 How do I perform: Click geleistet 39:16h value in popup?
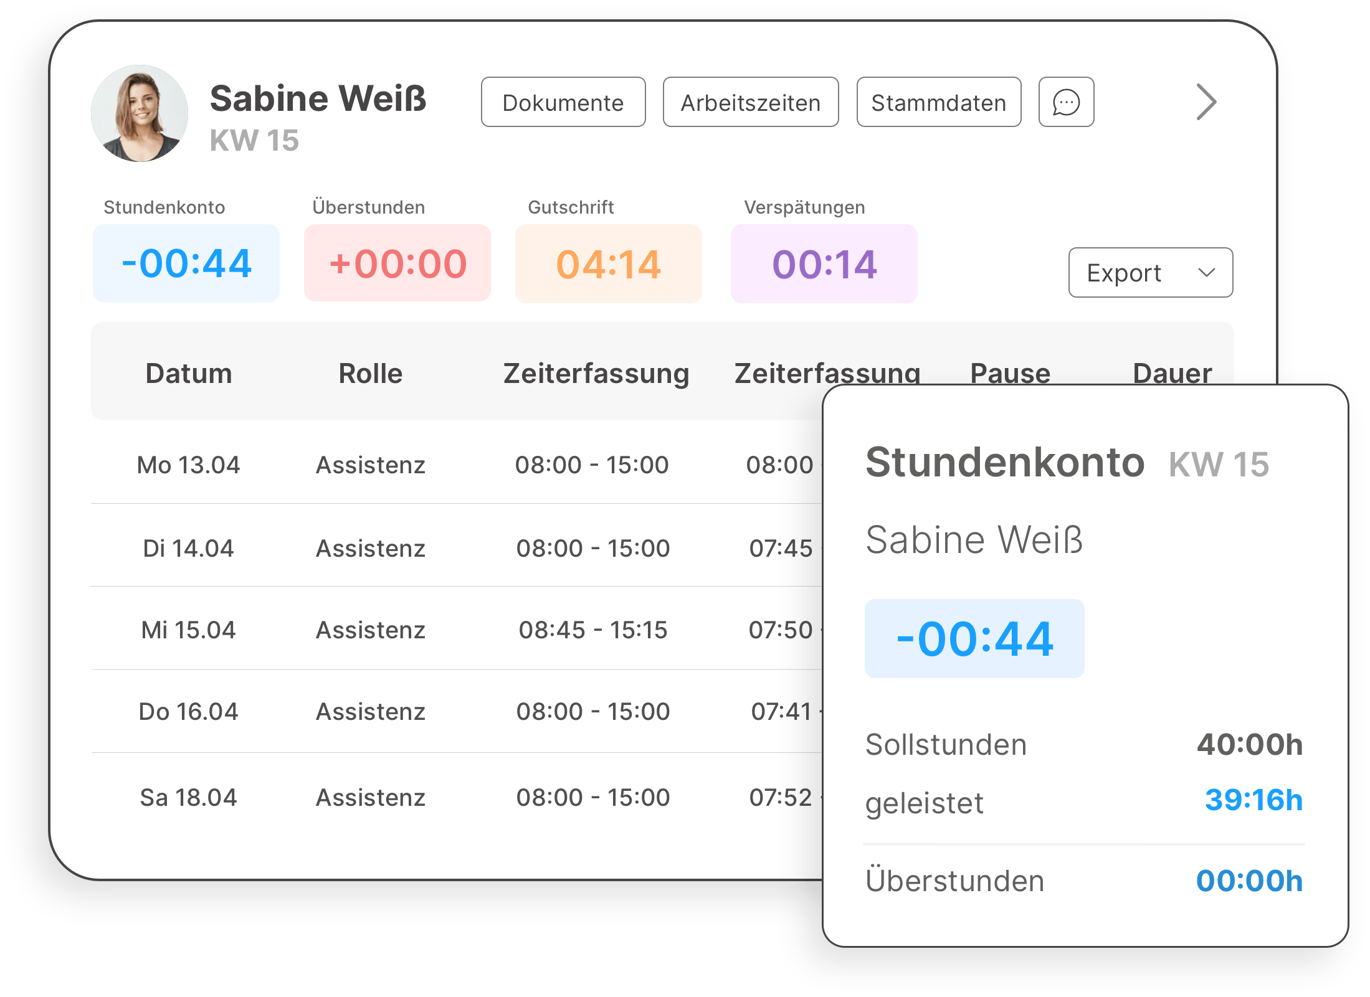pos(1253,800)
